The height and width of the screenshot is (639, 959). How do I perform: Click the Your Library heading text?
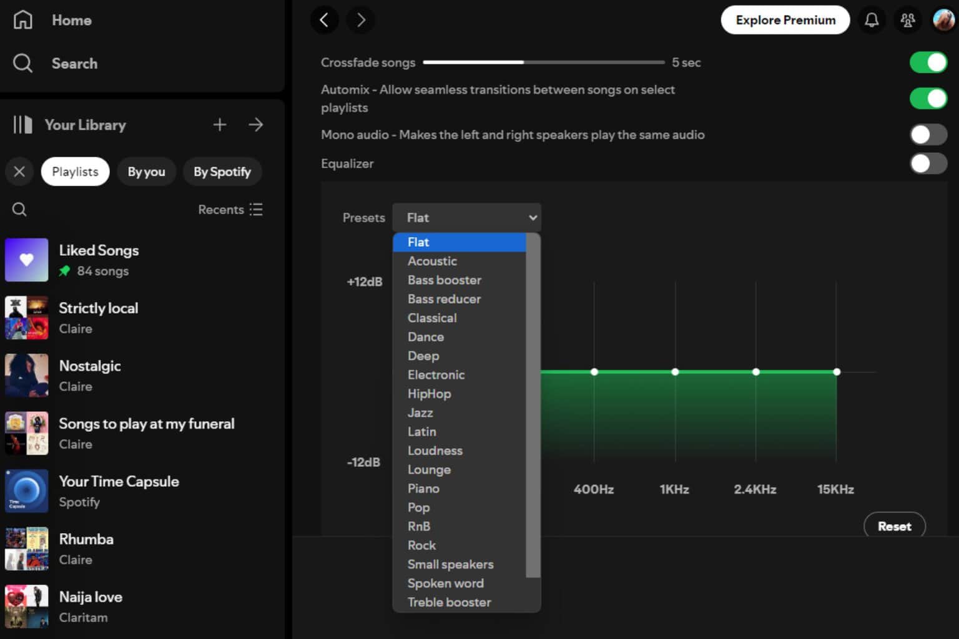click(86, 125)
